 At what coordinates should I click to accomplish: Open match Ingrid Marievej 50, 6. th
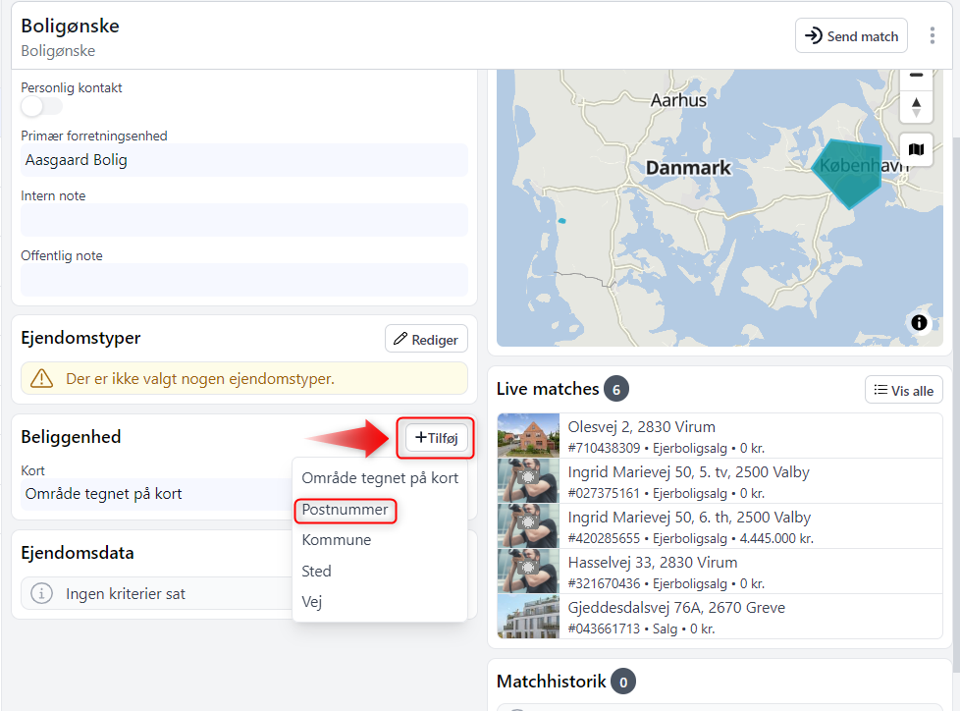pos(720,526)
